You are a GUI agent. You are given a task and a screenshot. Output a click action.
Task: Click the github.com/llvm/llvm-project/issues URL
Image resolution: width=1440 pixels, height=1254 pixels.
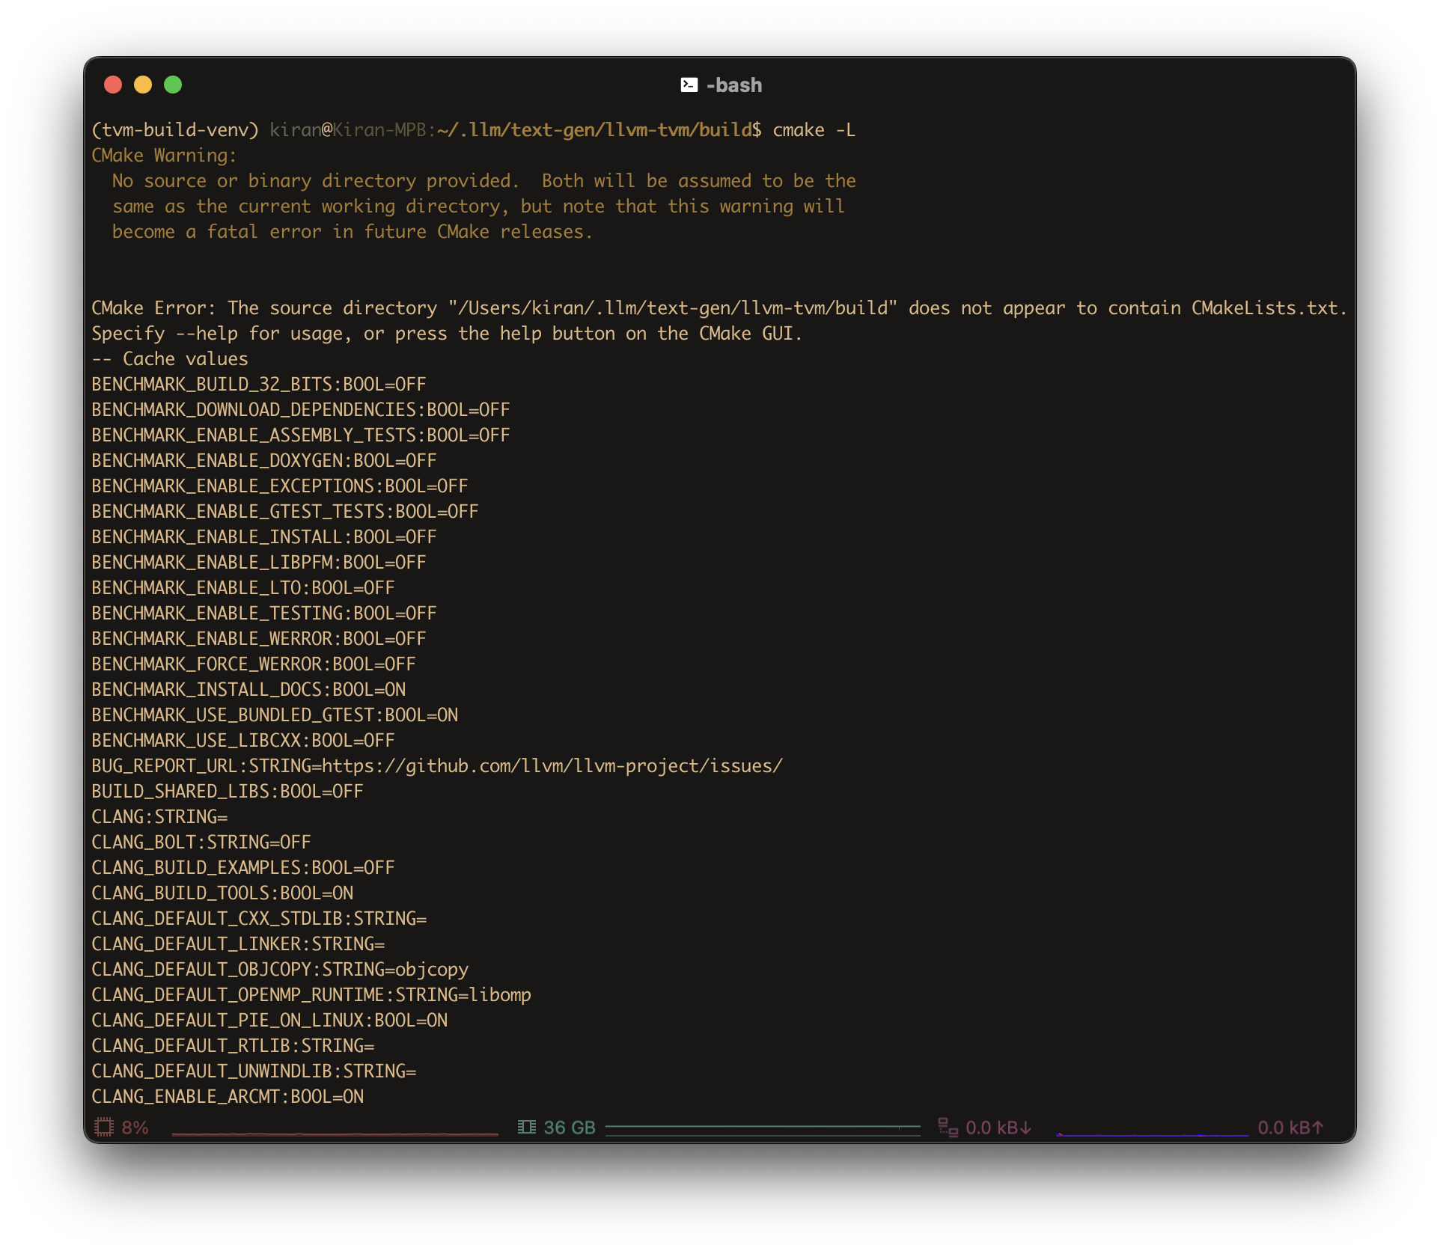tap(552, 766)
